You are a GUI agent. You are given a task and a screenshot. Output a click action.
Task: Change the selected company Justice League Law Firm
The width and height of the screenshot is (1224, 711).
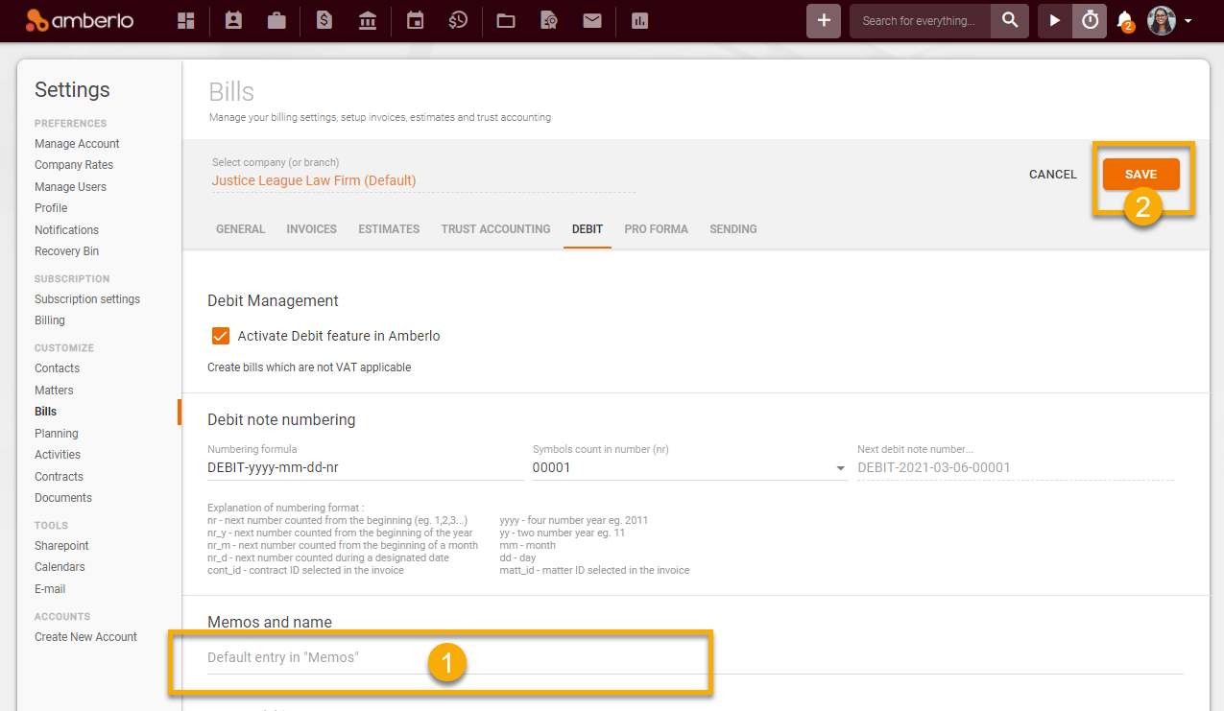tap(313, 180)
